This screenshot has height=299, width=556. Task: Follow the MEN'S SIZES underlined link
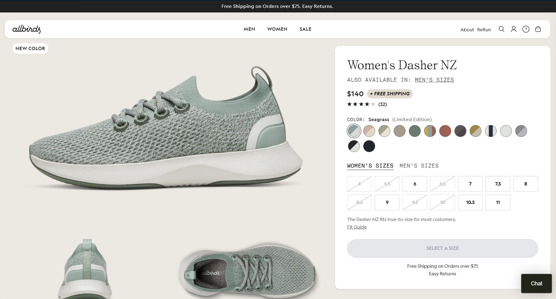pyautogui.click(x=434, y=80)
